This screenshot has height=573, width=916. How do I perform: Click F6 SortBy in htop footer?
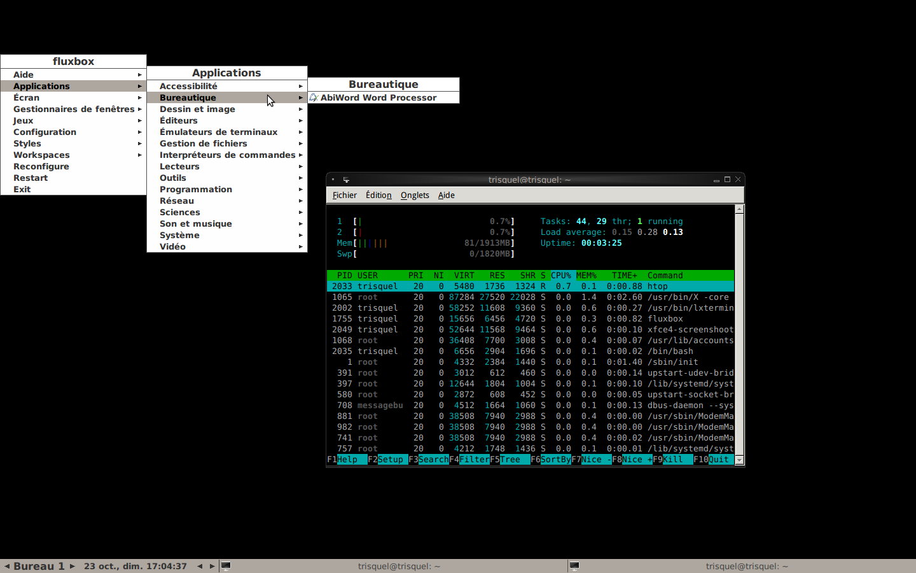tap(551, 460)
